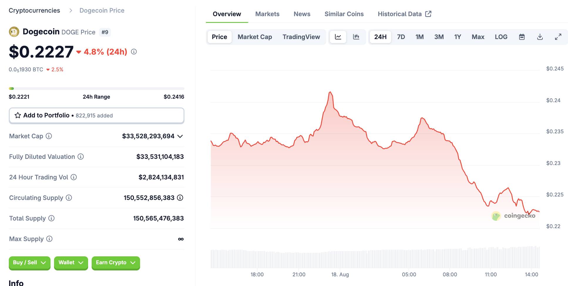Click the 4.8% (24h) change text
568x286 pixels.
(105, 52)
